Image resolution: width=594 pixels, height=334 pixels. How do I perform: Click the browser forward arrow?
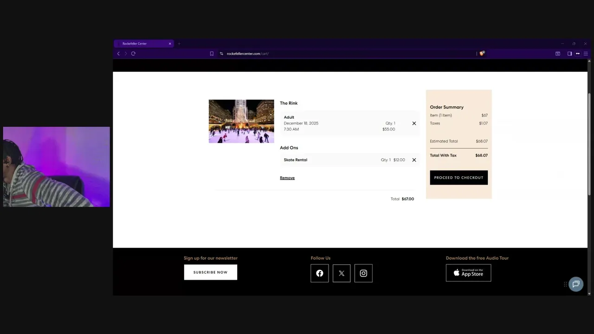coord(126,54)
